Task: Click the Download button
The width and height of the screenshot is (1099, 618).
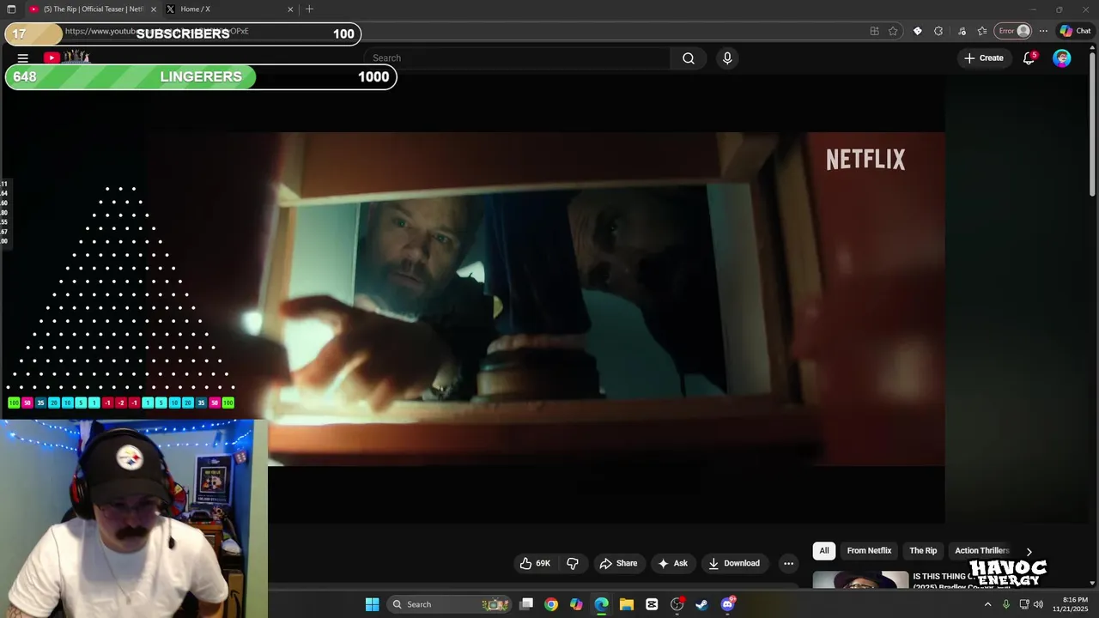Action: 734,563
